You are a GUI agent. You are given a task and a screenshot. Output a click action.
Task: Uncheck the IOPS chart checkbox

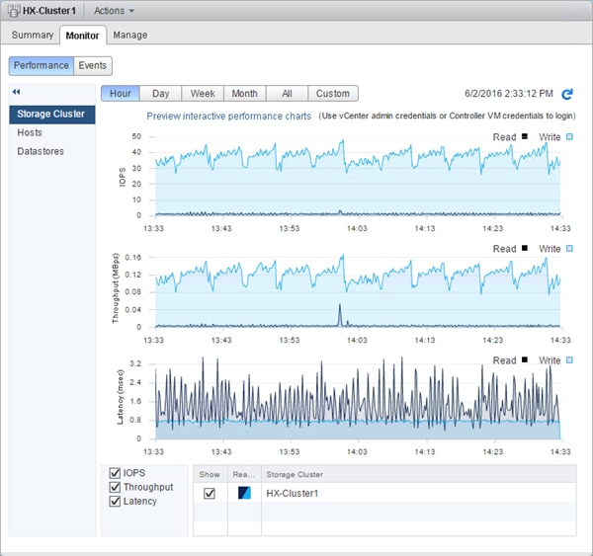click(115, 473)
